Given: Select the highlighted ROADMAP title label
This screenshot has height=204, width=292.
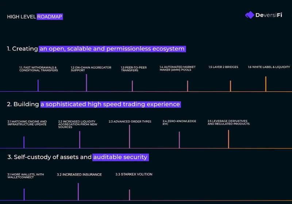Looking at the screenshot, I should [x=50, y=17].
